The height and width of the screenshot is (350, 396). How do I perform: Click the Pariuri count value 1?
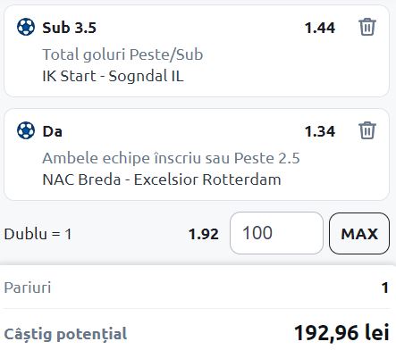point(385,287)
